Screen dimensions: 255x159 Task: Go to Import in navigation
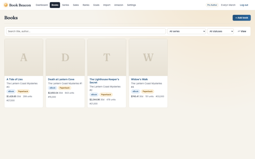pos(107,5)
